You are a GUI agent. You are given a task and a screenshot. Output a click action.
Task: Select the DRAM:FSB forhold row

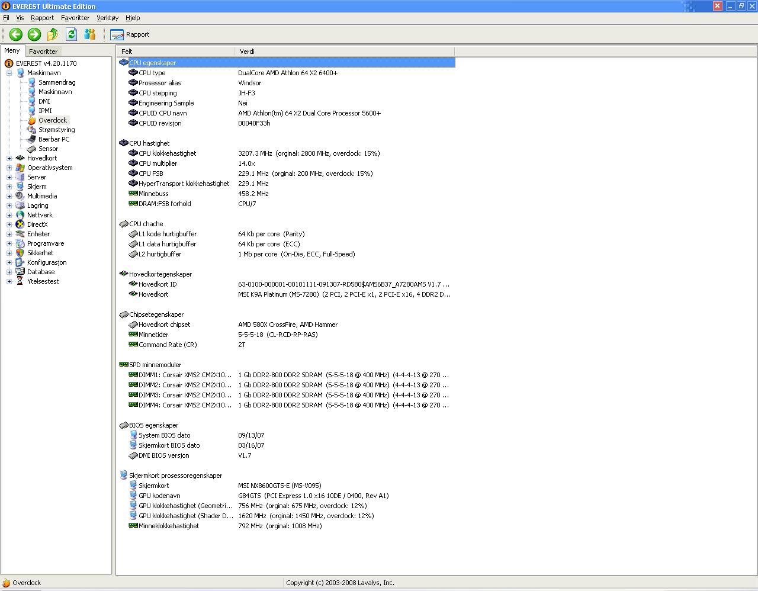(x=286, y=204)
